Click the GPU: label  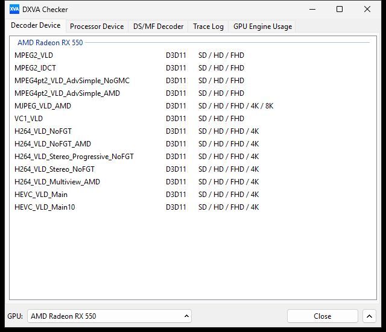[x=15, y=316]
